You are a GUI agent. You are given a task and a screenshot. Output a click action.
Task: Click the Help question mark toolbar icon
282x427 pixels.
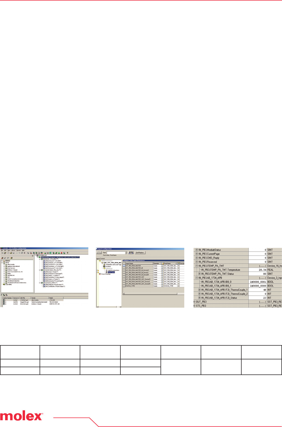(67, 253)
